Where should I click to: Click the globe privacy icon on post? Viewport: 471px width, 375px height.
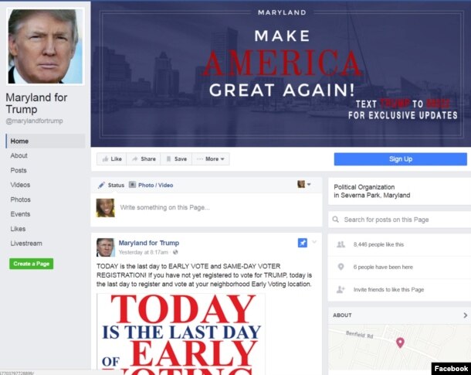click(x=175, y=252)
